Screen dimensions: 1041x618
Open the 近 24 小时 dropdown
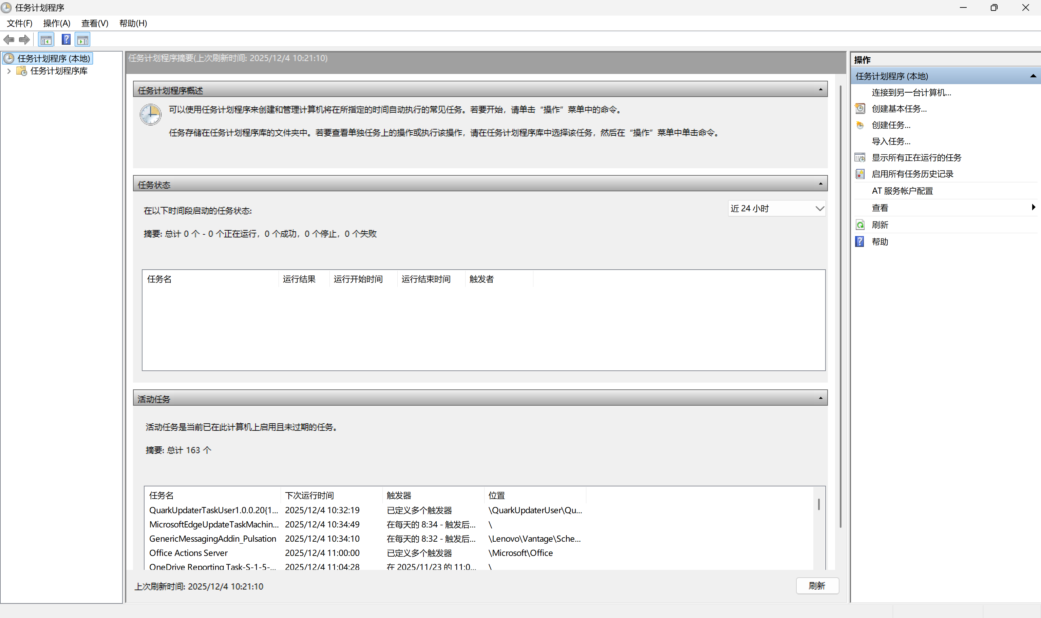tap(776, 209)
